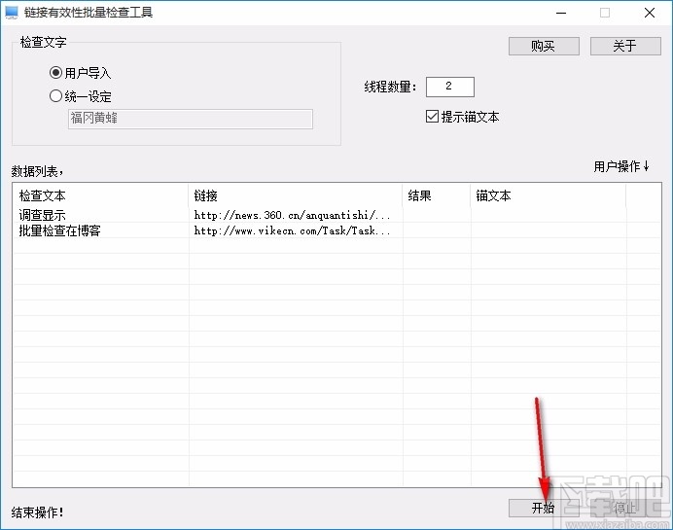673x530 pixels.
Task: Minimize the 链接有效性批量检查工具 window
Action: 561,13
